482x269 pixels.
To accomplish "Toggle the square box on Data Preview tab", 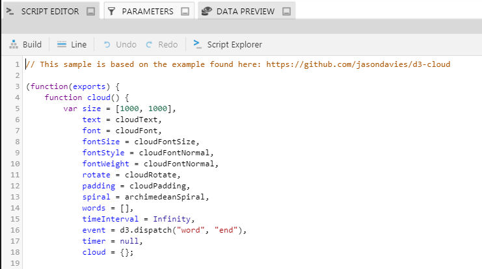I will [286, 12].
